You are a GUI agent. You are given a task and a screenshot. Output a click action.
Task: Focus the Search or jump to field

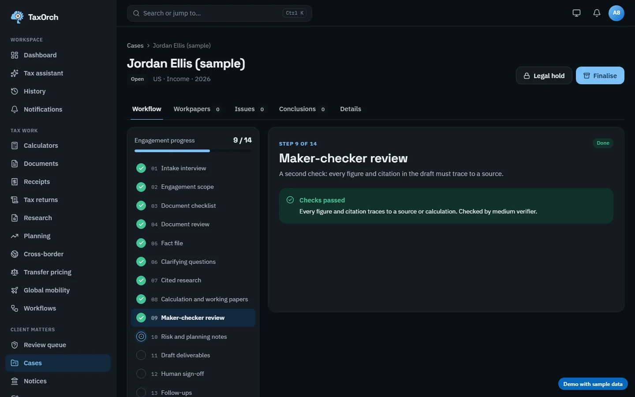(220, 13)
